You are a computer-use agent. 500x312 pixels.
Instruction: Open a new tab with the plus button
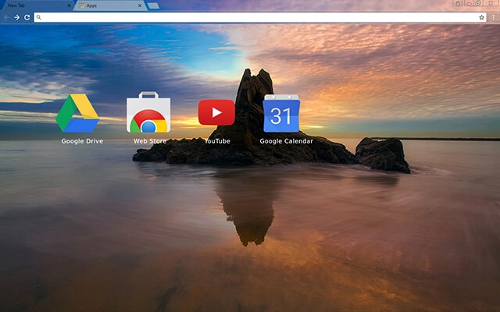click(x=153, y=5)
